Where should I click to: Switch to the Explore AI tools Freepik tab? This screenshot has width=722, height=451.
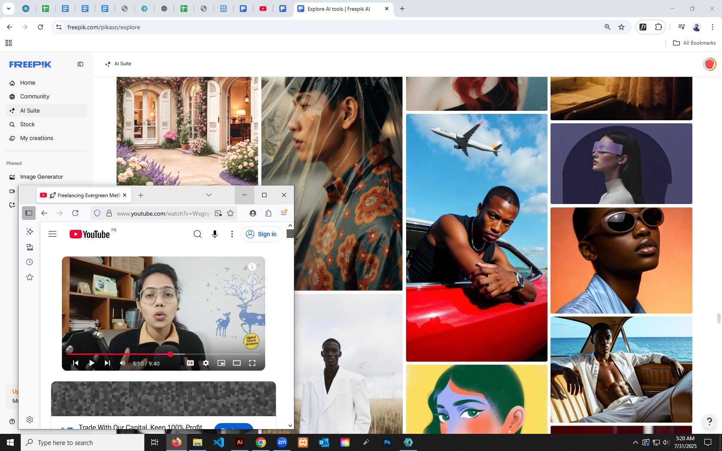[x=343, y=9]
